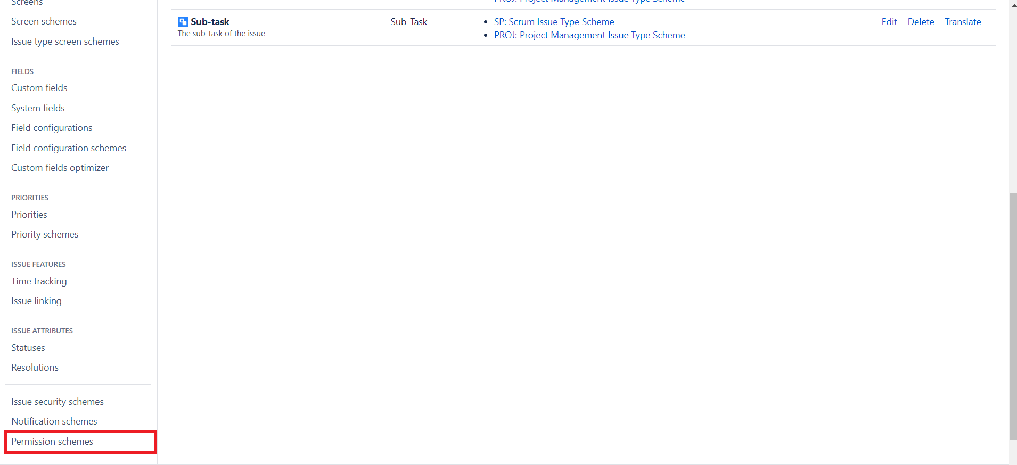Image resolution: width=1017 pixels, height=465 pixels.
Task: Delete the Sub-task issue type
Action: [x=921, y=22]
